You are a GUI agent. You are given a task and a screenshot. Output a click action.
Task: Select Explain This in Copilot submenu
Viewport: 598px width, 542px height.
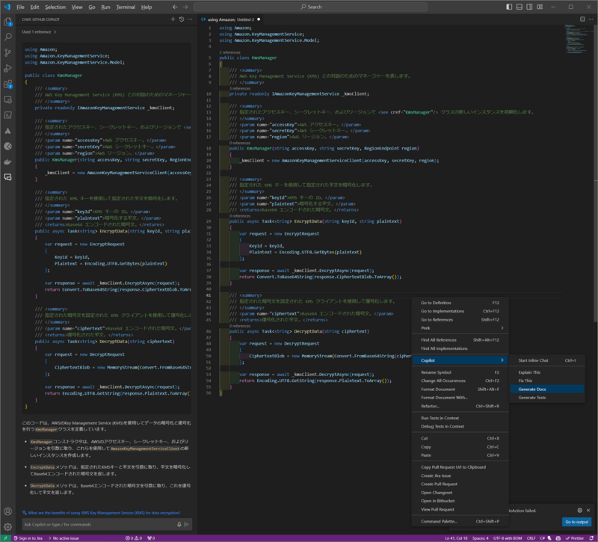[547, 372]
